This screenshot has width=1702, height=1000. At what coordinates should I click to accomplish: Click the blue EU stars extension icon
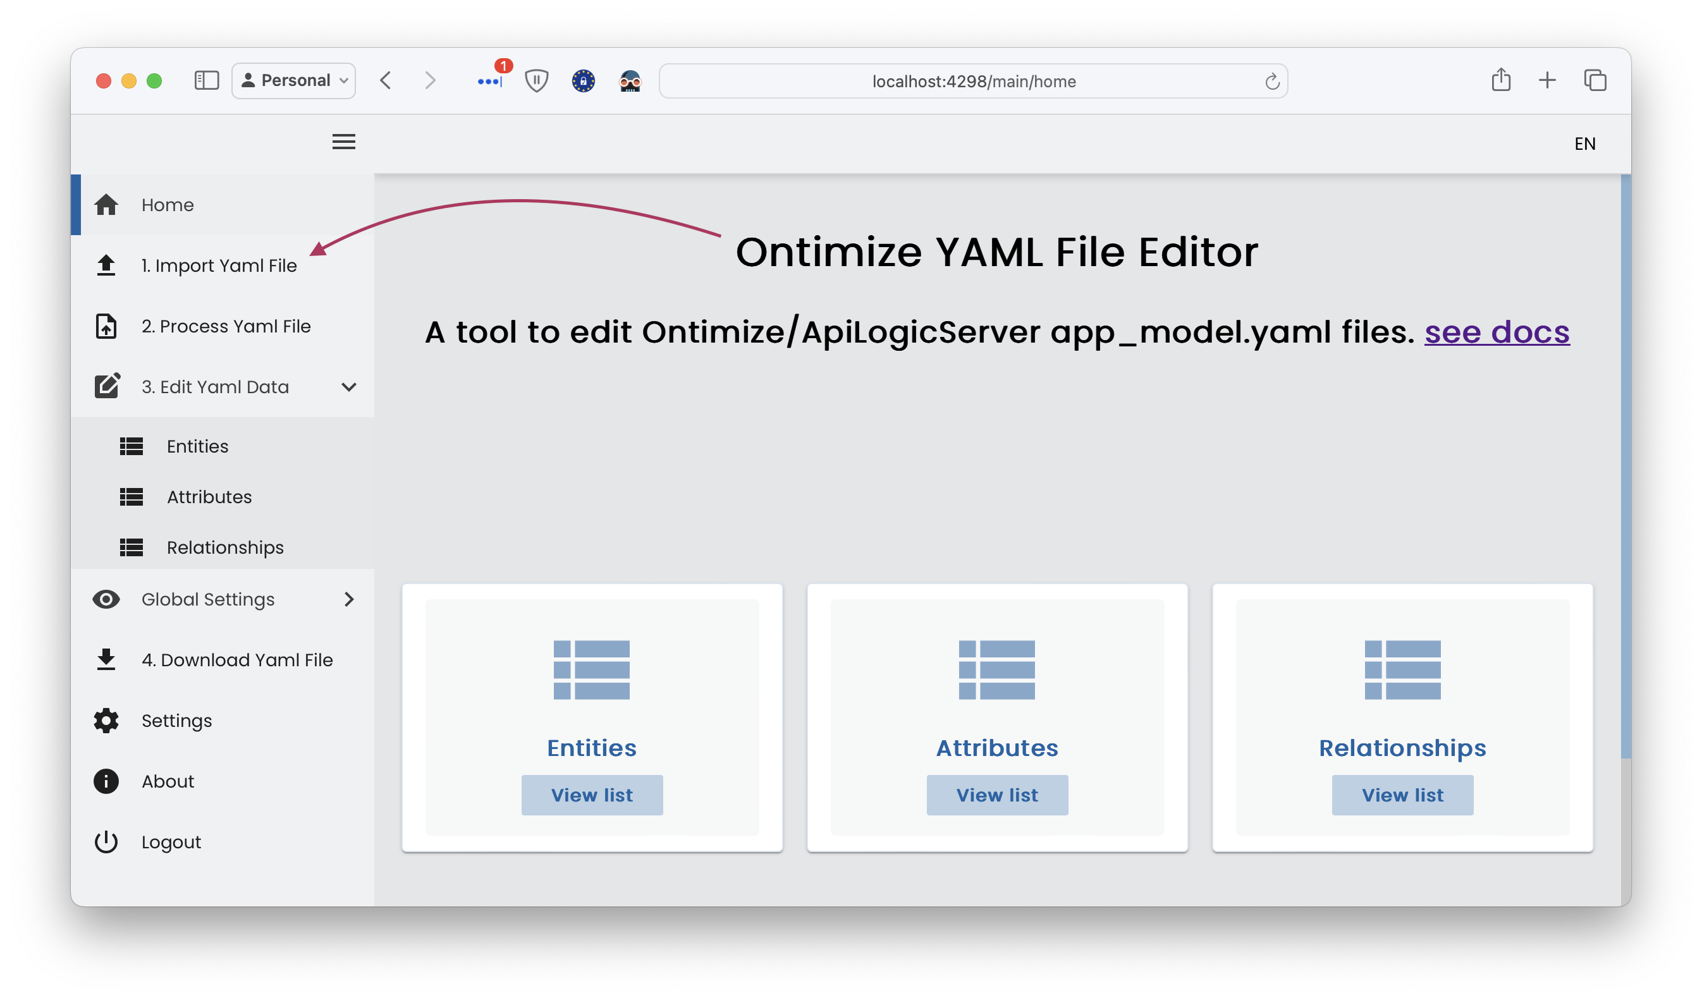coord(584,81)
